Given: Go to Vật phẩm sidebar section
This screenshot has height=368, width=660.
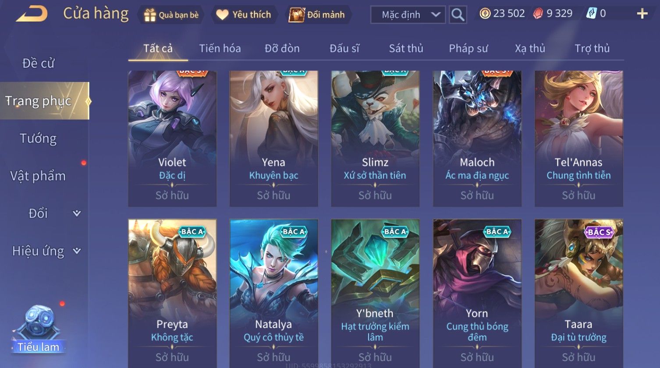Looking at the screenshot, I should point(38,176).
